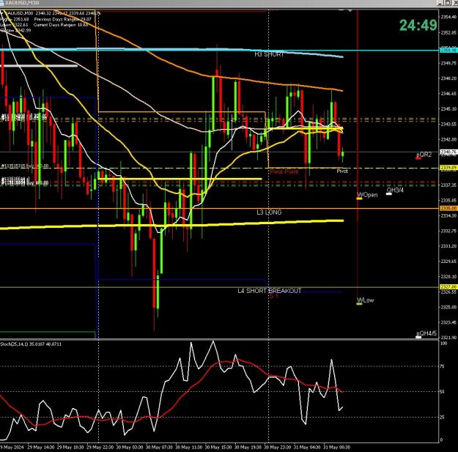Click the pQR2 level label
Viewport: 458px width, 452px height.
(424, 155)
